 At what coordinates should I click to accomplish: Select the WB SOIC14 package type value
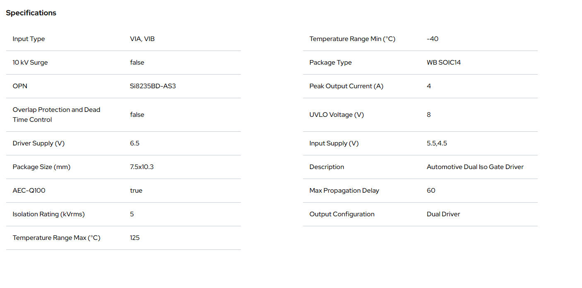444,63
